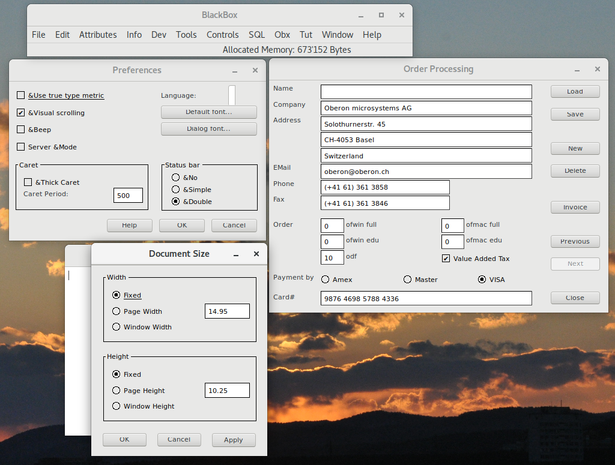This screenshot has height=465, width=615.
Task: Uncheck the Visual scrolling option
Action: click(21, 113)
